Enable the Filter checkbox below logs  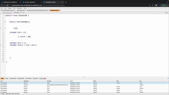(x=1, y=94)
